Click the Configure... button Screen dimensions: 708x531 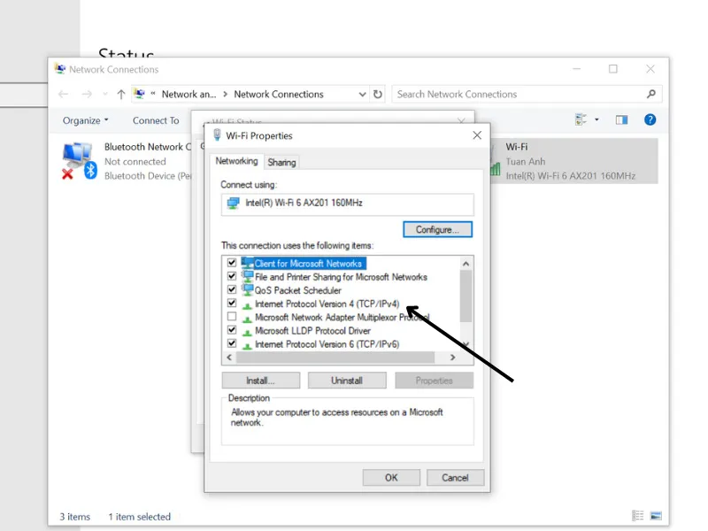coord(437,229)
